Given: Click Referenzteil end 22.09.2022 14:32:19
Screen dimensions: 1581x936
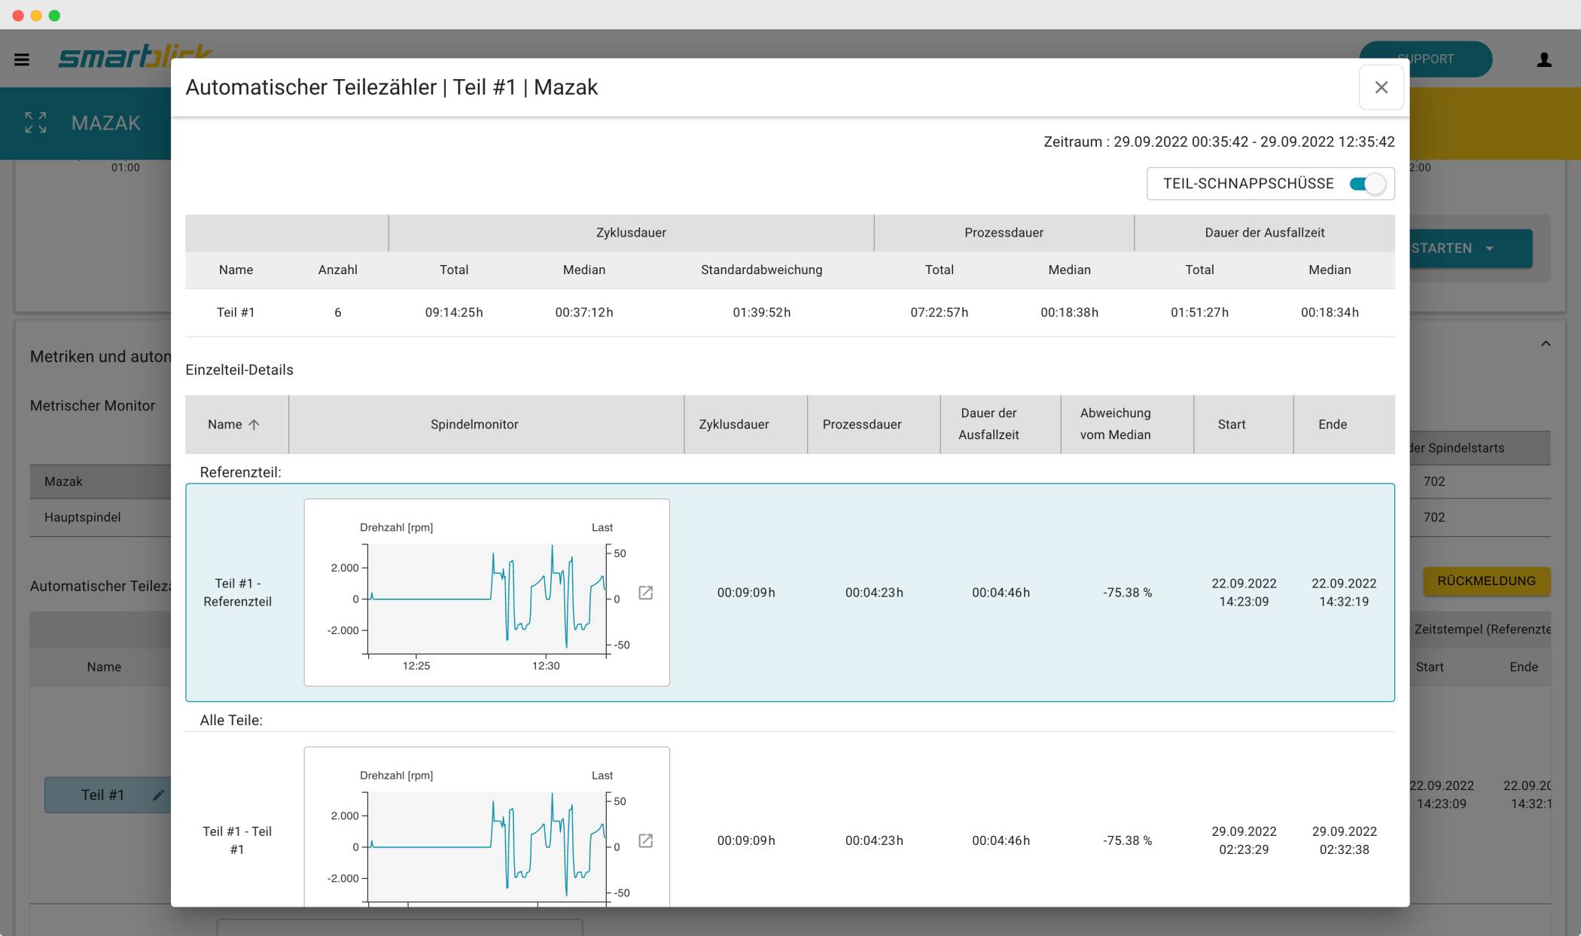Looking at the screenshot, I should [1344, 593].
